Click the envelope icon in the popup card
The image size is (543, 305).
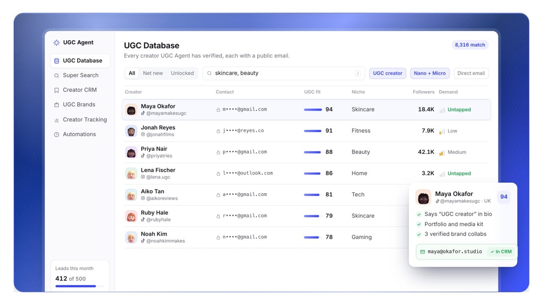pyautogui.click(x=423, y=252)
